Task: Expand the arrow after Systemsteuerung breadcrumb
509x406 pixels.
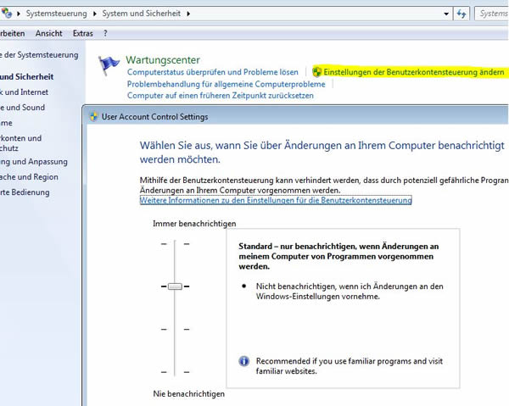Action: (x=95, y=14)
